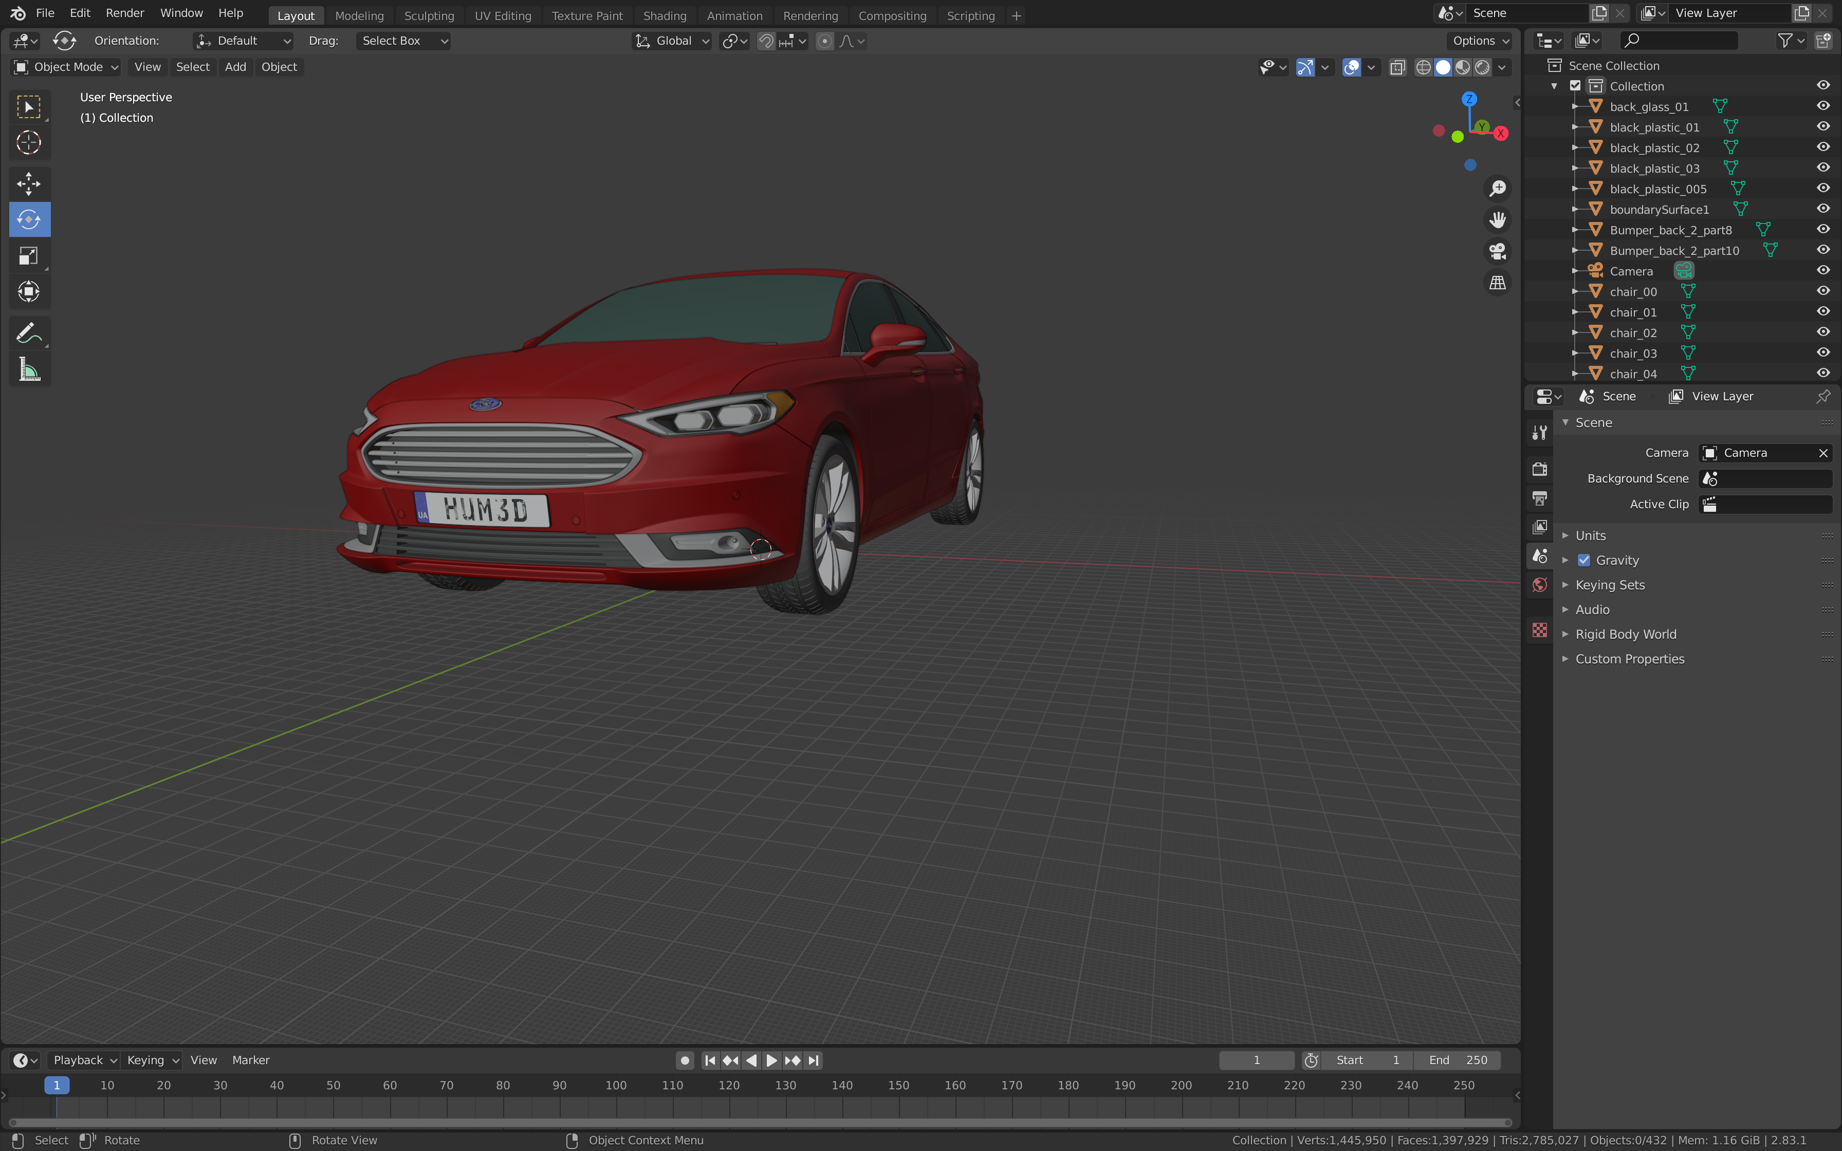Toggle visibility of boundarySurface1
Screen dimensions: 1842x1151
coord(1823,209)
